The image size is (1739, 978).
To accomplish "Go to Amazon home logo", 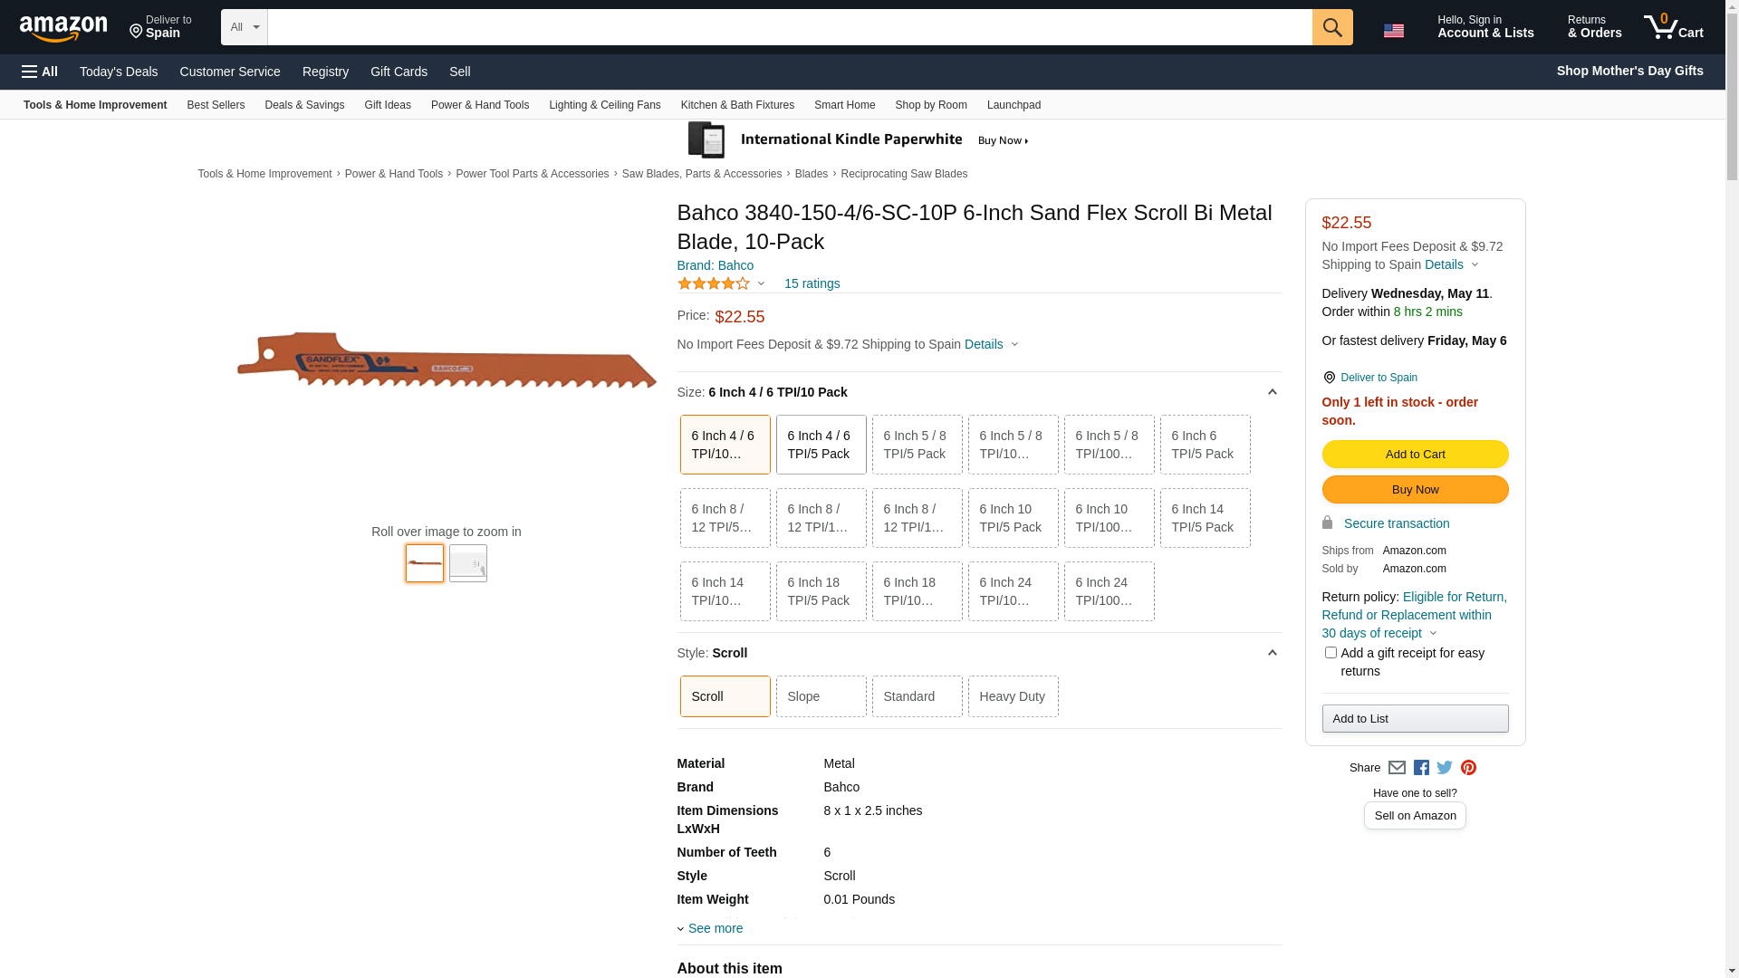I will coord(63,29).
